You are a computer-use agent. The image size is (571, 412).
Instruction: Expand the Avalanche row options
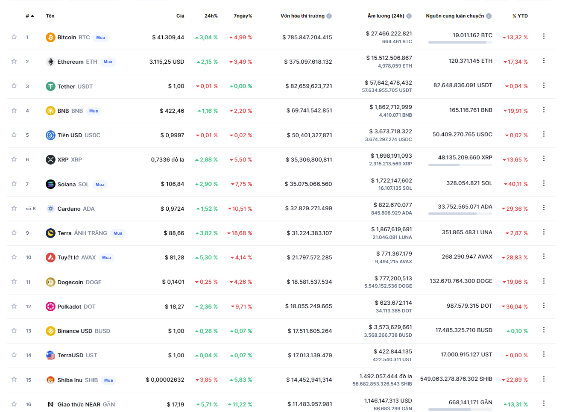544,256
